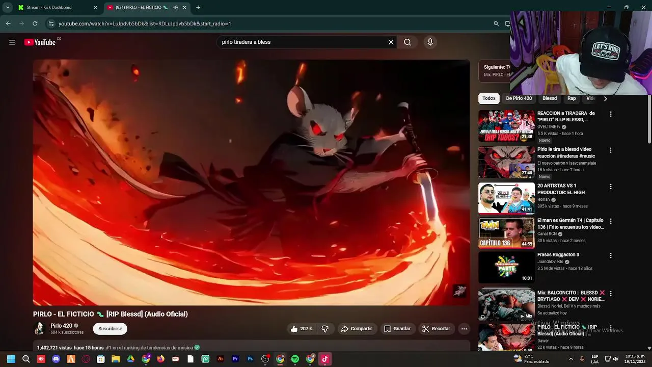View site information icon in address bar
The image size is (652, 367).
pyautogui.click(x=50, y=23)
